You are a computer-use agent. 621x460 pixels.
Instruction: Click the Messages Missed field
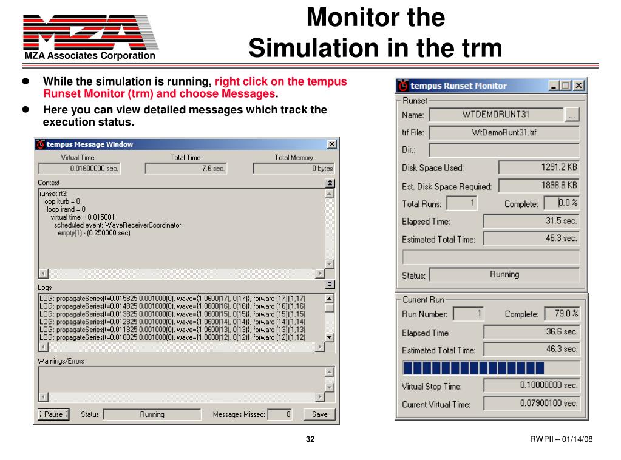tap(280, 414)
